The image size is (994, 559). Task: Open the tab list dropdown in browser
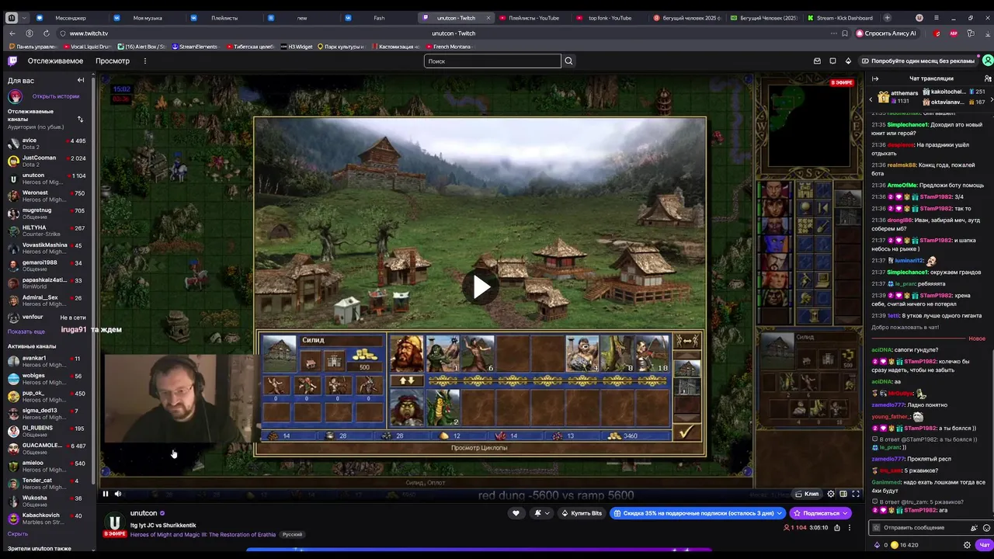click(x=24, y=18)
